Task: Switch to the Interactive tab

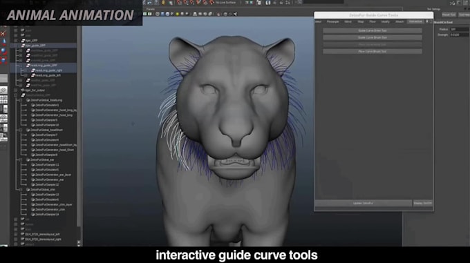Action: point(415,21)
